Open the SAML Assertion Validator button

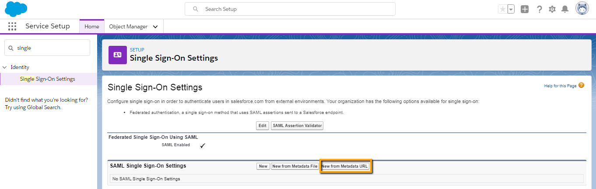pyautogui.click(x=297, y=126)
